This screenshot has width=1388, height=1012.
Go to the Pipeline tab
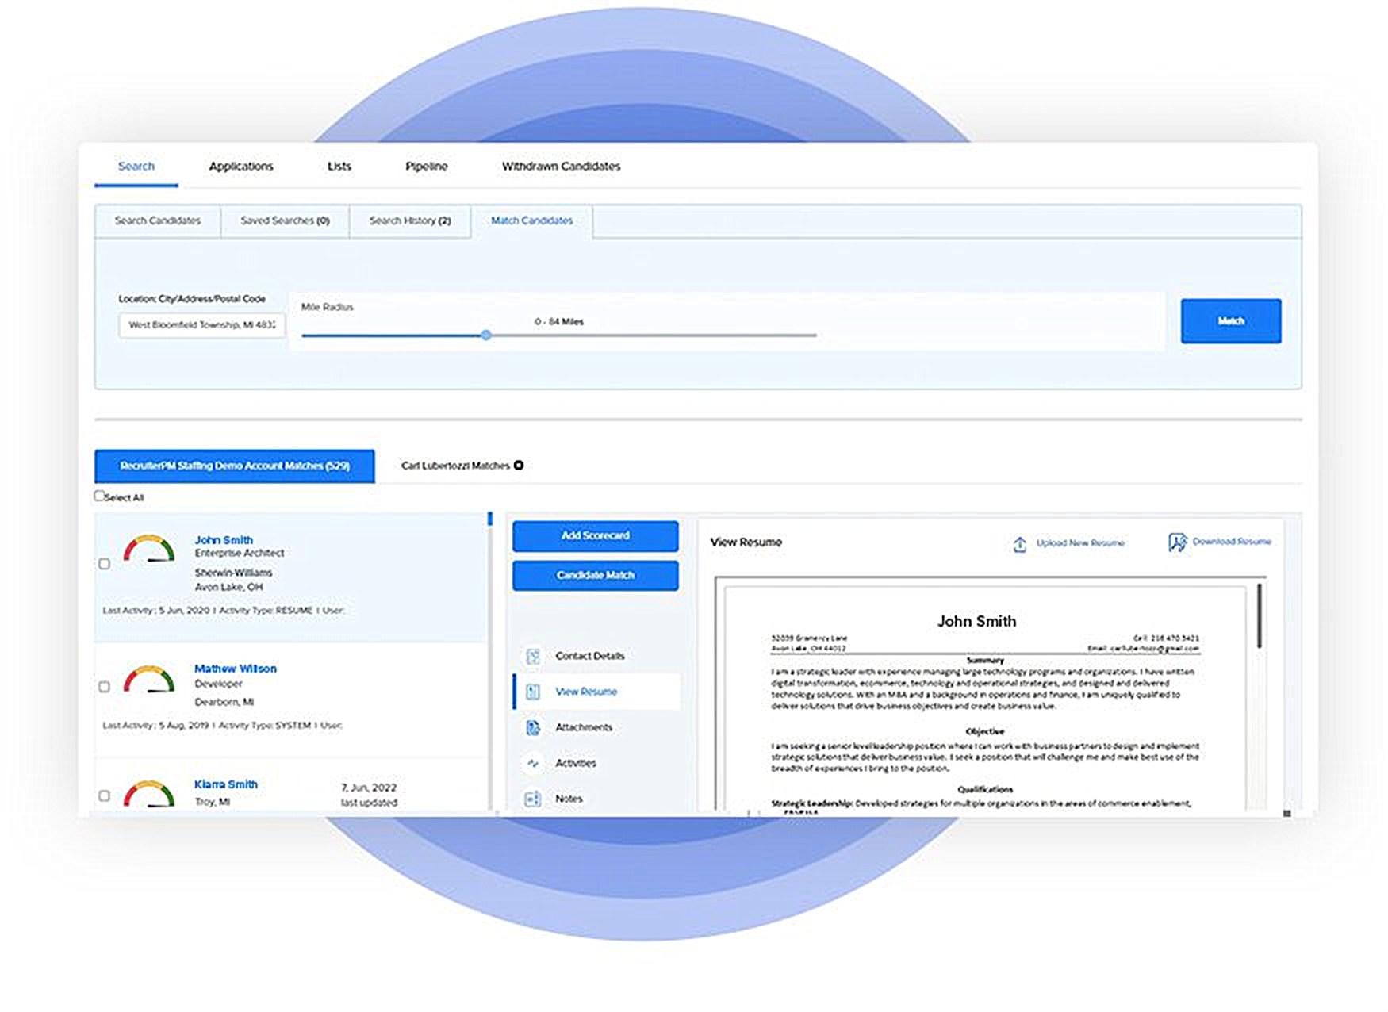(x=427, y=167)
